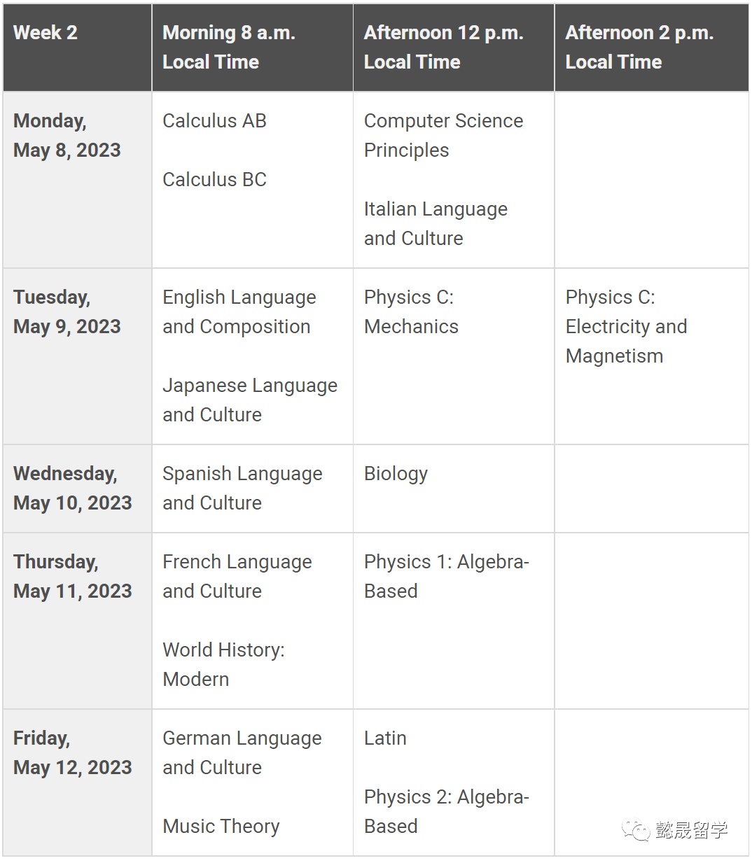Click the Calculus AB exam entry
The height and width of the screenshot is (863, 752).
point(214,121)
